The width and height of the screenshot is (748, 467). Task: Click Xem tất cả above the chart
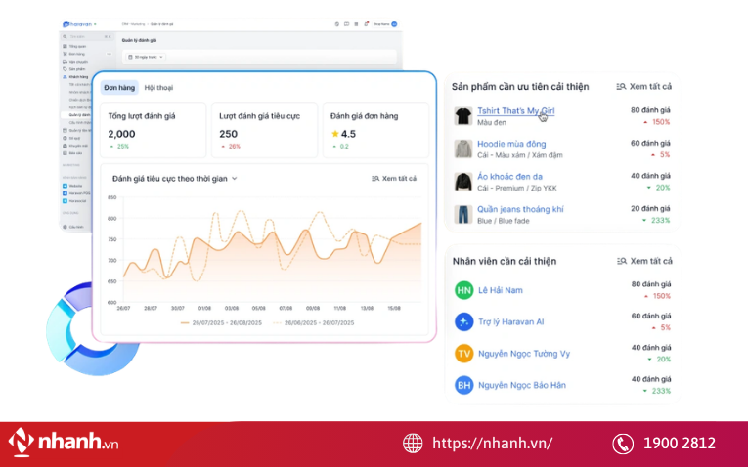(394, 179)
